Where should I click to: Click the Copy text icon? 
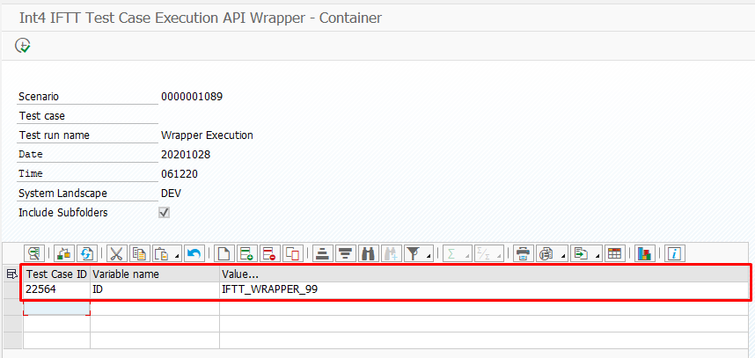point(139,253)
